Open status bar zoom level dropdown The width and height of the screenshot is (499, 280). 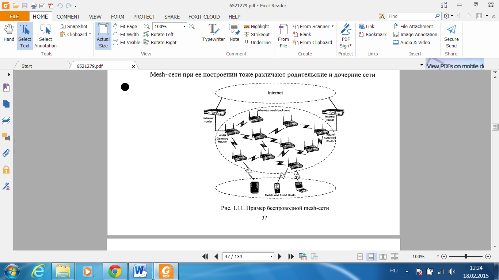[x=438, y=256]
